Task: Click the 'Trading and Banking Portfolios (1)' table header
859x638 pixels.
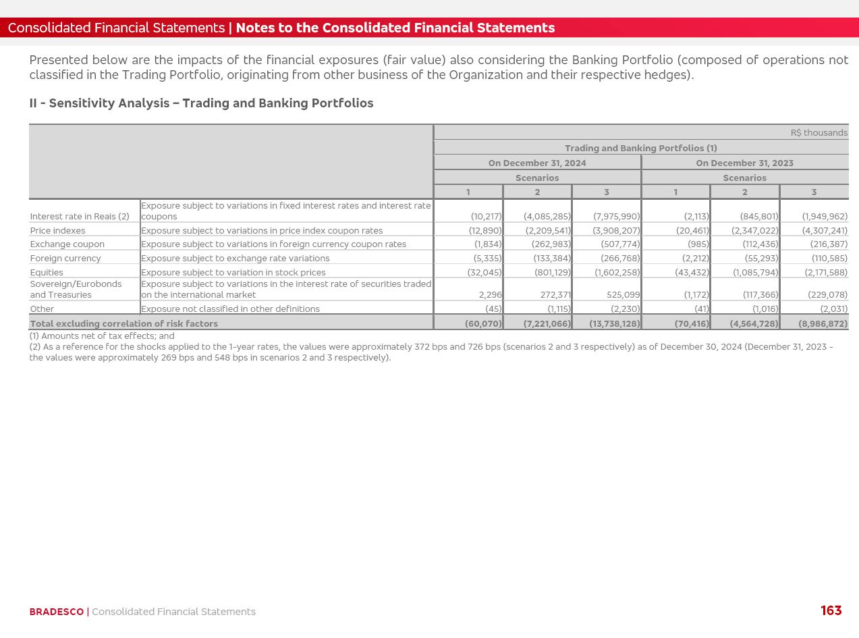Action: (x=640, y=148)
